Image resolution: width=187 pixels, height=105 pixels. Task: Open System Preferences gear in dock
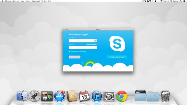pos(109,96)
